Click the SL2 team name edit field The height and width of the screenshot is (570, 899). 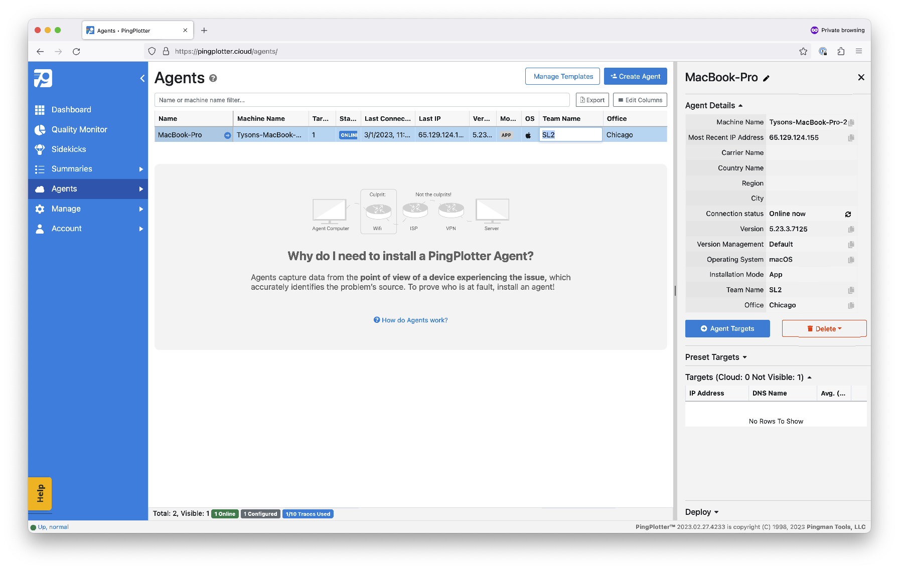click(x=570, y=135)
